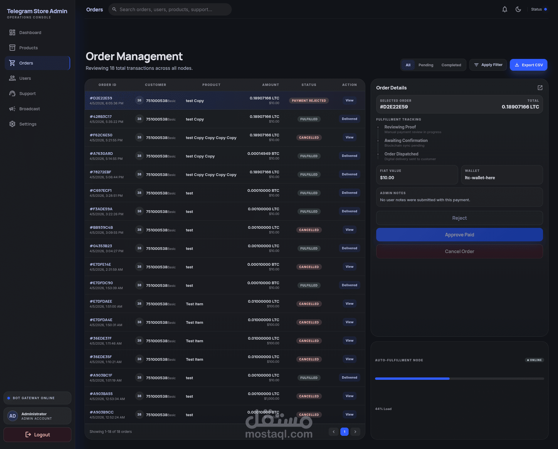Click Delivered on order #428B3C17
558x449 pixels.
[x=349, y=119]
